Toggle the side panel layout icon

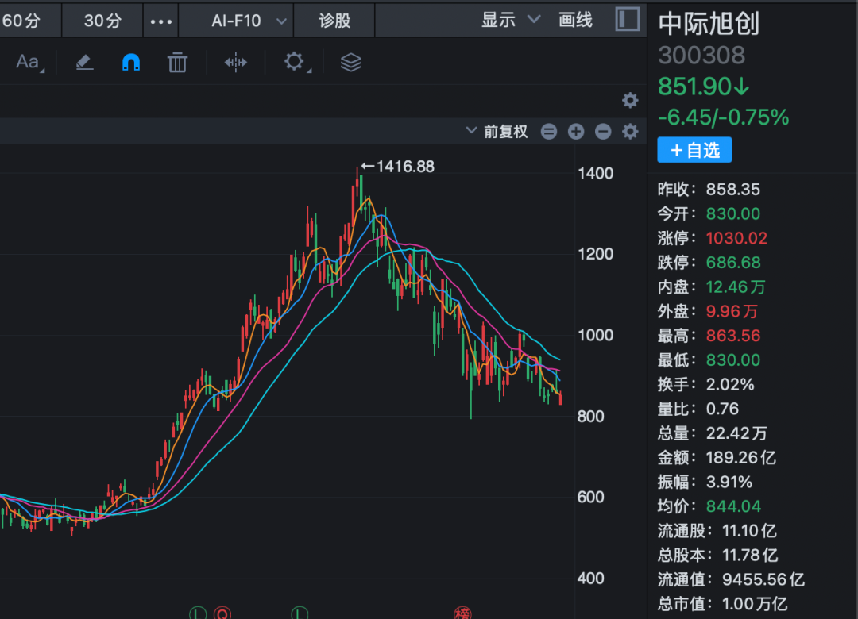pos(627,19)
